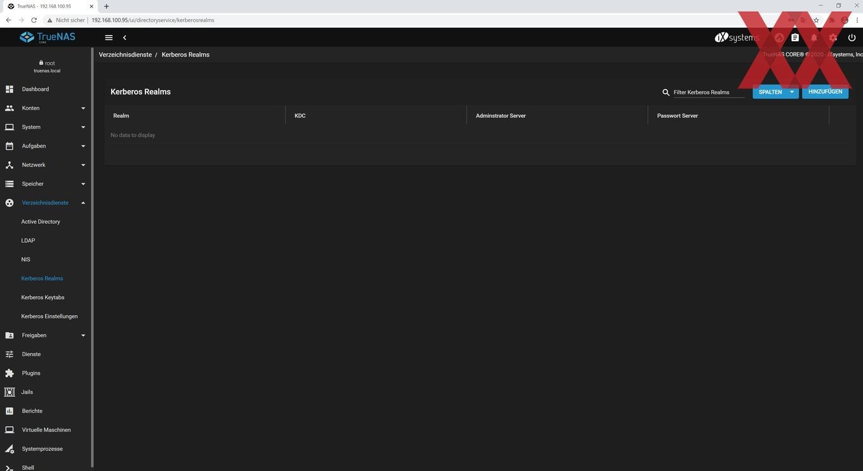Collapse the Verzeichnisdienste menu arrow
The height and width of the screenshot is (471, 863).
(83, 203)
